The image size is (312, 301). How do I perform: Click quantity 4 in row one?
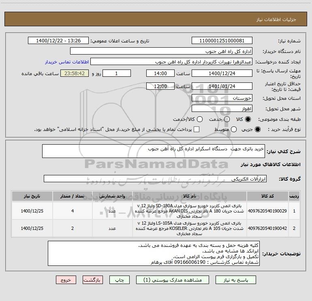[73, 211]
